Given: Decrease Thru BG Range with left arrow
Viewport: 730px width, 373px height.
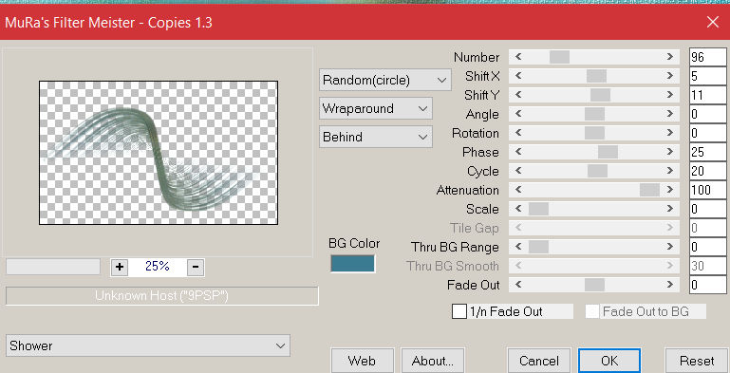Looking at the screenshot, I should tap(518, 247).
